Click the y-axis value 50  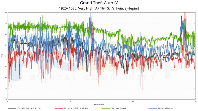pos(6,45)
